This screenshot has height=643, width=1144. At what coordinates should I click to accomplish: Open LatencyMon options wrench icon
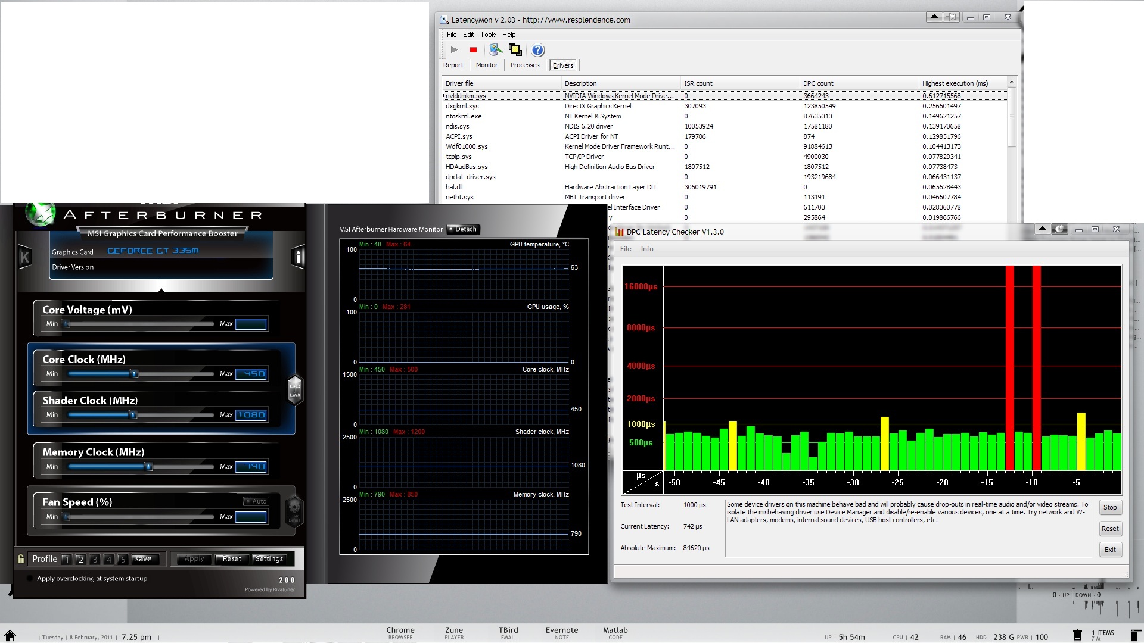(x=496, y=50)
